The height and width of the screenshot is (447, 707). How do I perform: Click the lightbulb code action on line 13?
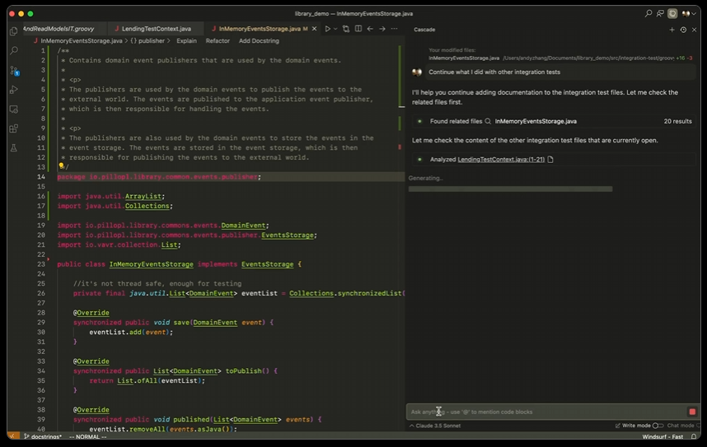(61, 165)
